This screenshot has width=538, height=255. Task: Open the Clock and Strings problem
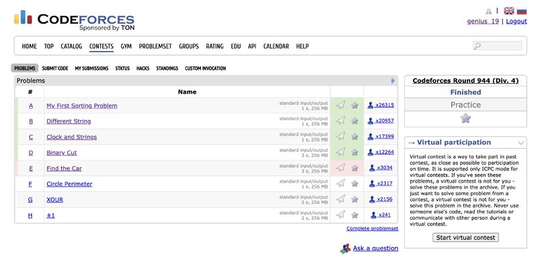[x=72, y=137]
